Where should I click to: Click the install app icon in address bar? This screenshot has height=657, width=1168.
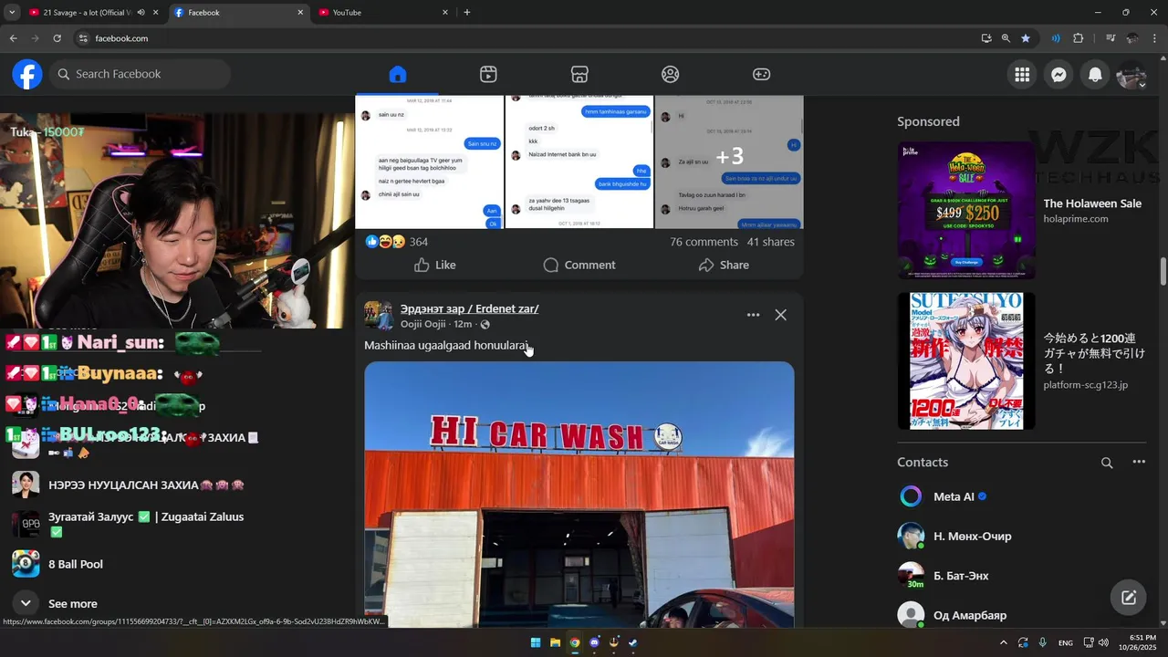click(x=986, y=38)
